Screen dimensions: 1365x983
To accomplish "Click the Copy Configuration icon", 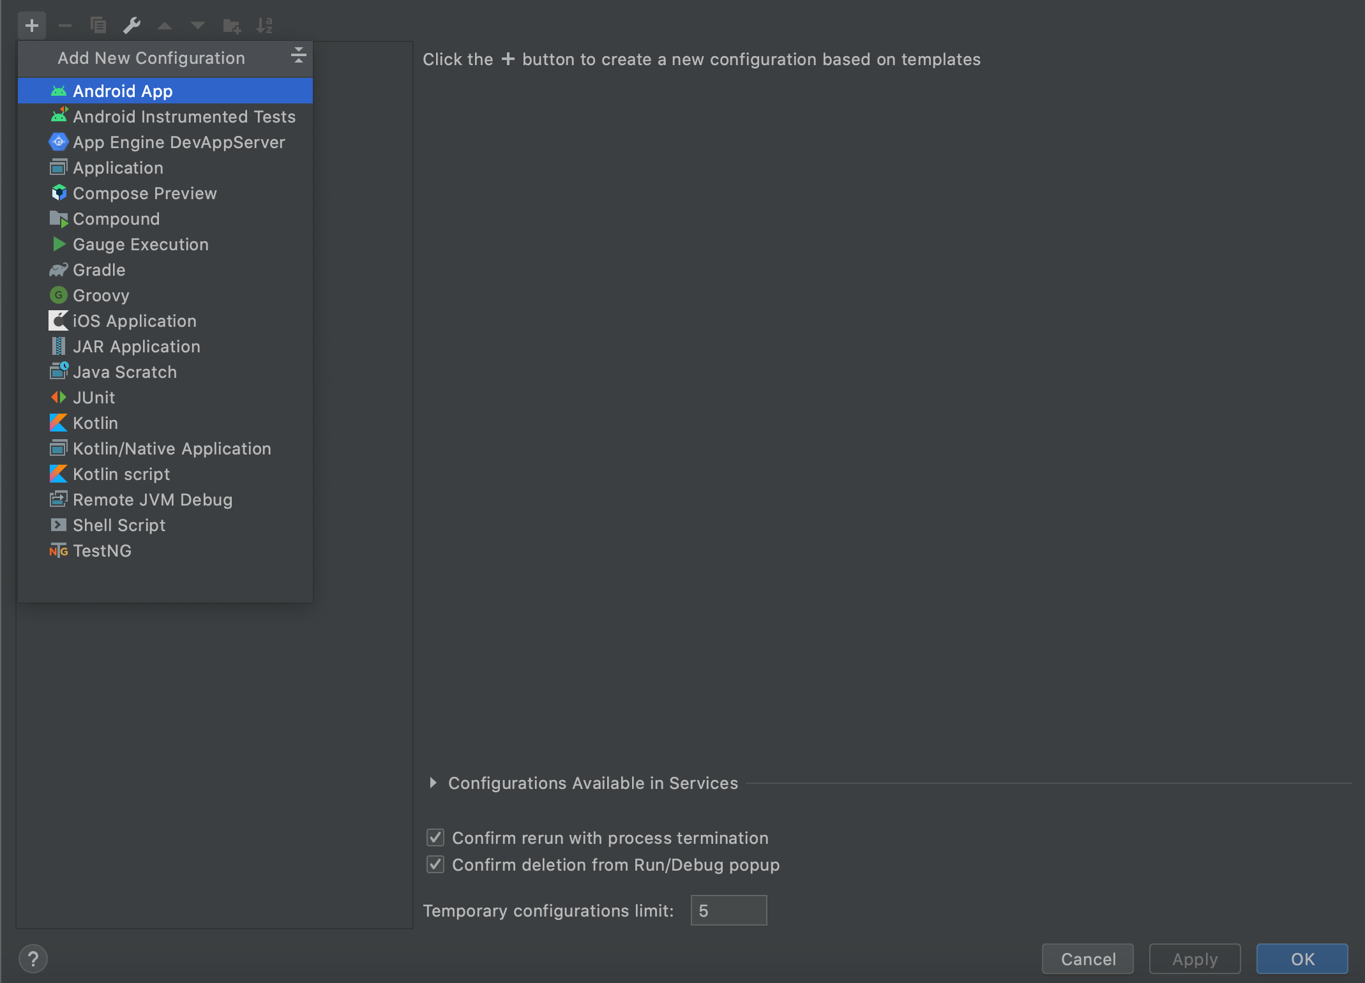I will (98, 26).
